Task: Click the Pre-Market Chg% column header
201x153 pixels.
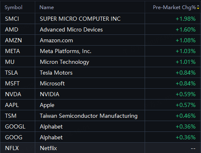Action: pyautogui.click(x=174, y=7)
